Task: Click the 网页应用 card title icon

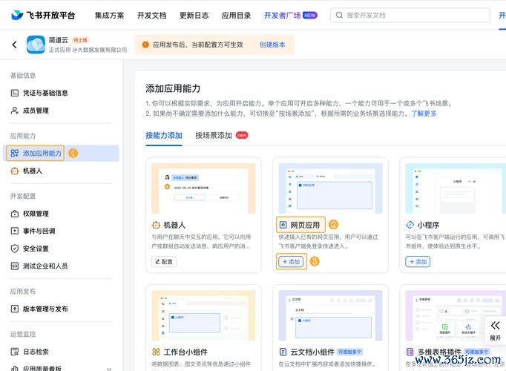Action: point(283,225)
